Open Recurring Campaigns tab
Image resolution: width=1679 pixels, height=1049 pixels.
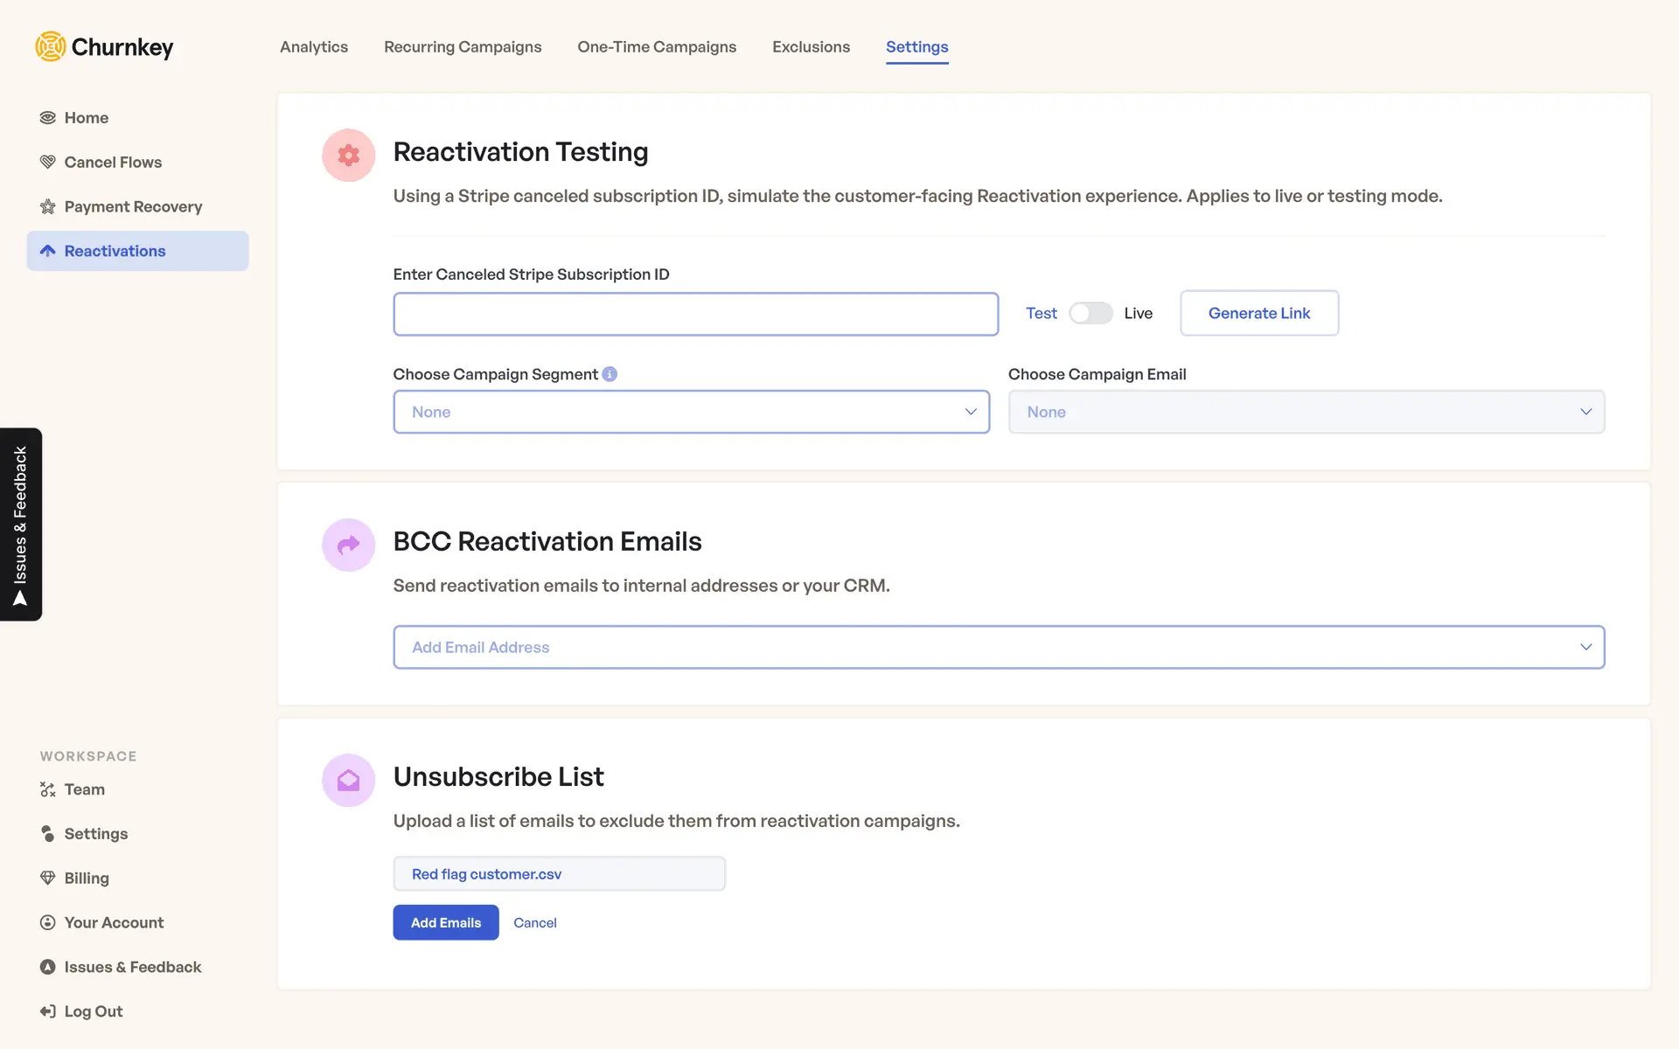click(x=463, y=47)
